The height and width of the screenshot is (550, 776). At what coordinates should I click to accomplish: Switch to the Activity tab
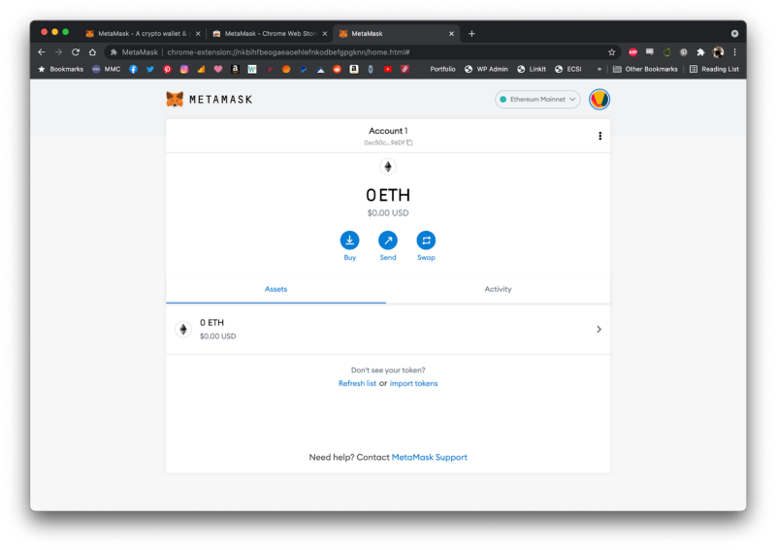pyautogui.click(x=498, y=289)
